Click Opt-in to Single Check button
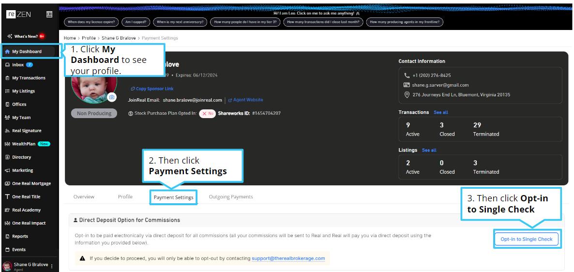This screenshot has width=574, height=272. pos(527,239)
